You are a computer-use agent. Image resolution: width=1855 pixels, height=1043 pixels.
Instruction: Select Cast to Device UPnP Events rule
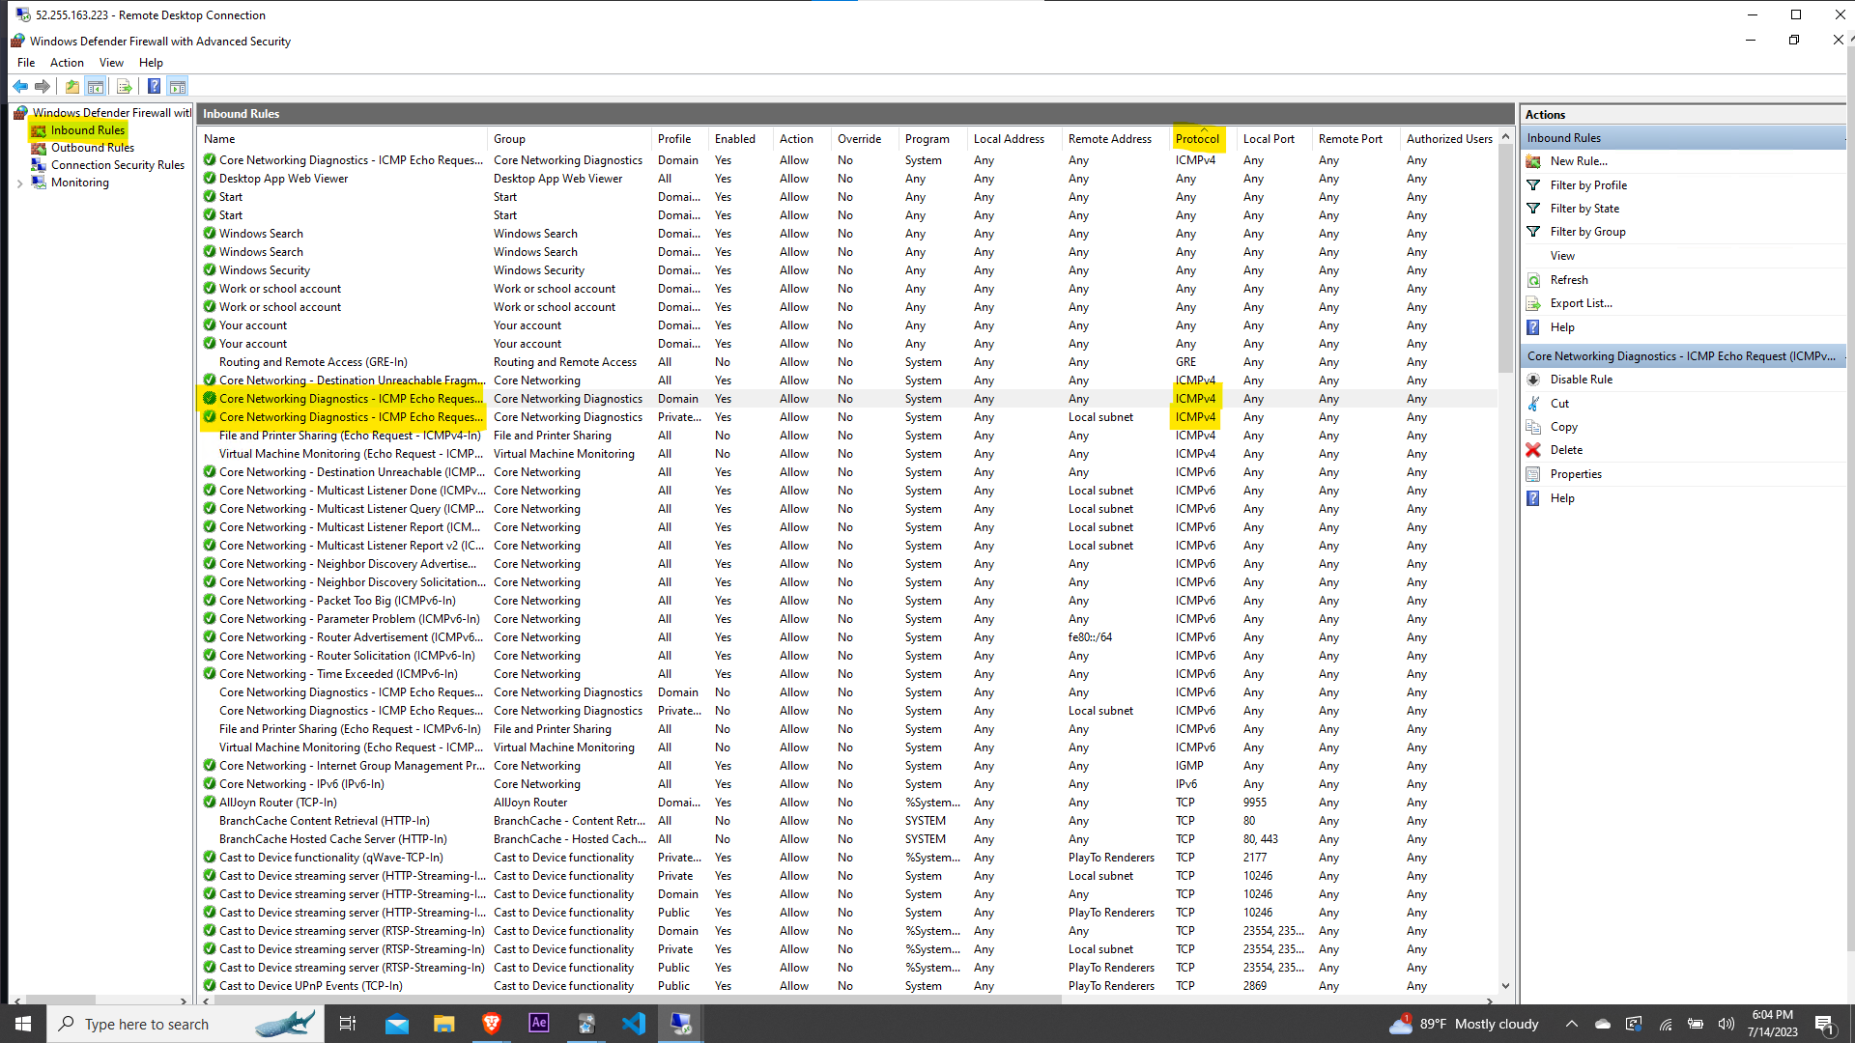click(x=311, y=986)
